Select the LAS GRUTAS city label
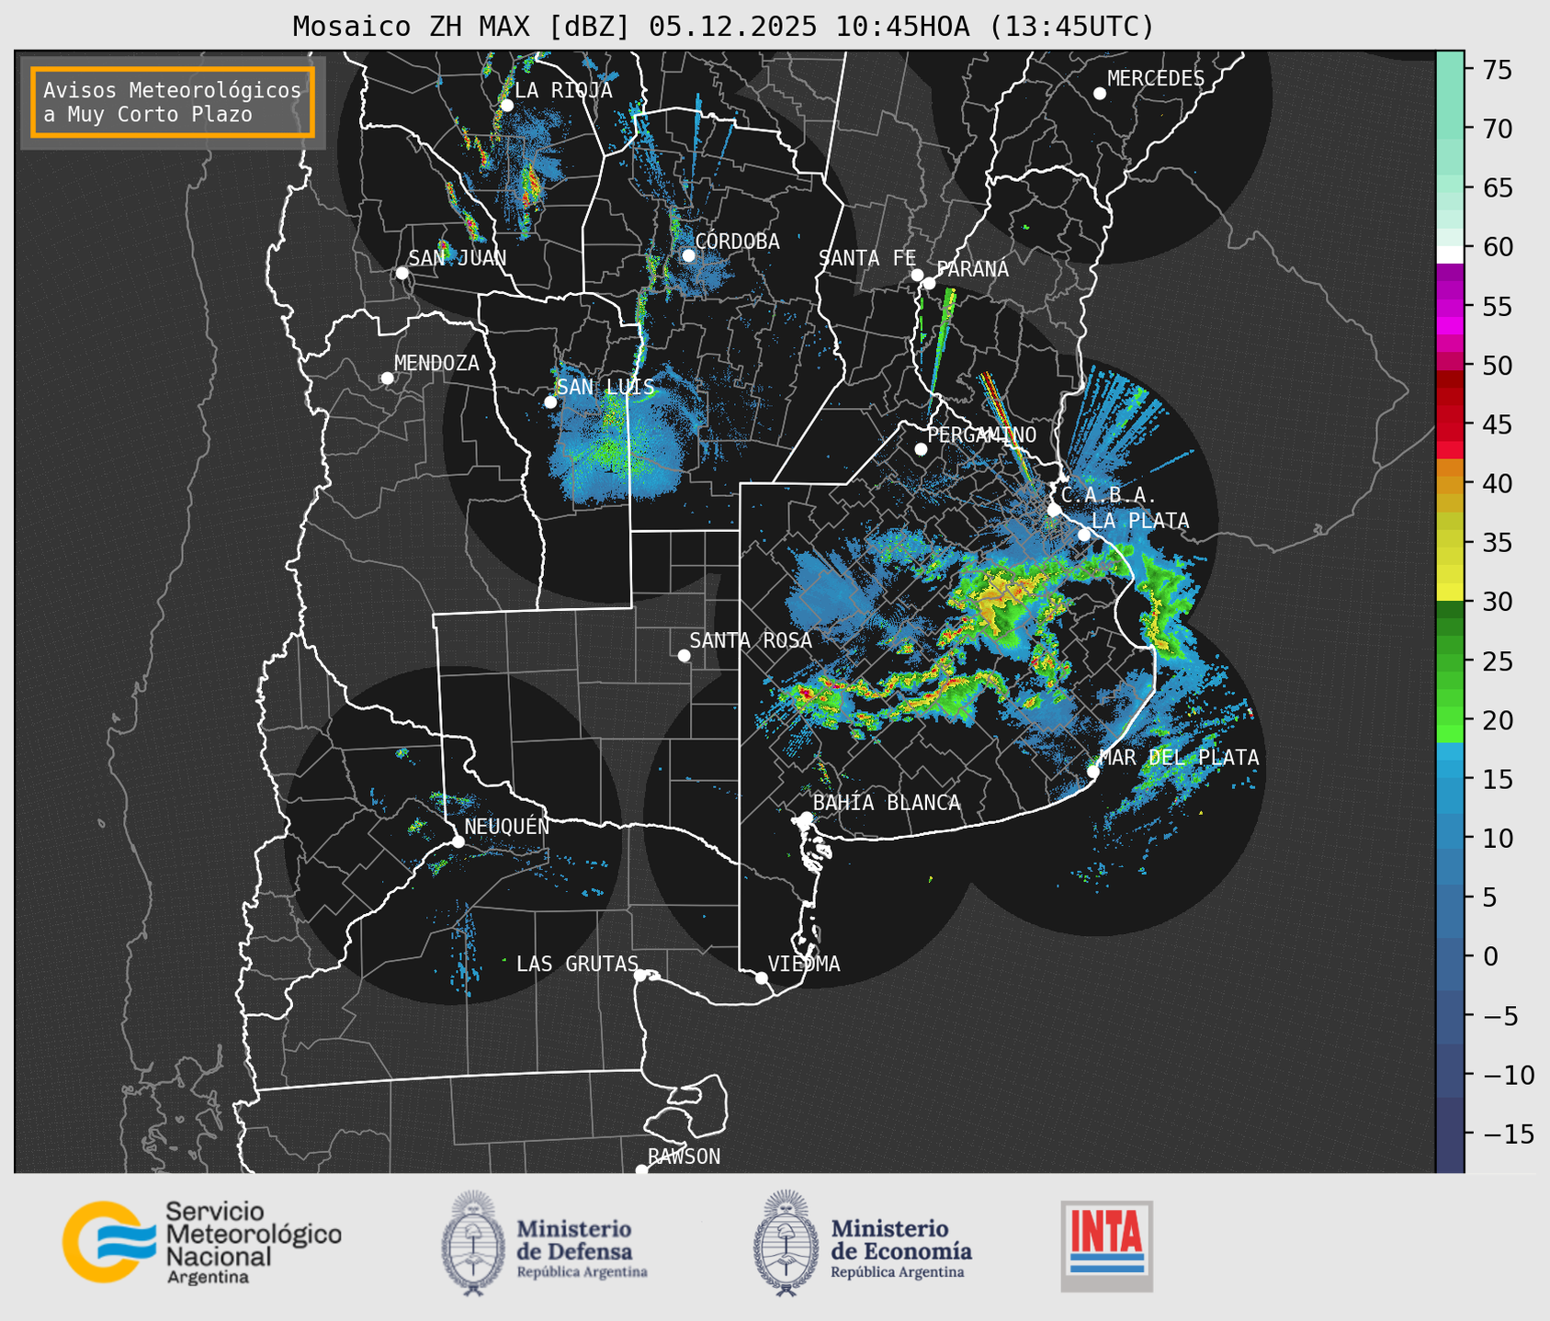The width and height of the screenshot is (1550, 1321). tap(577, 964)
